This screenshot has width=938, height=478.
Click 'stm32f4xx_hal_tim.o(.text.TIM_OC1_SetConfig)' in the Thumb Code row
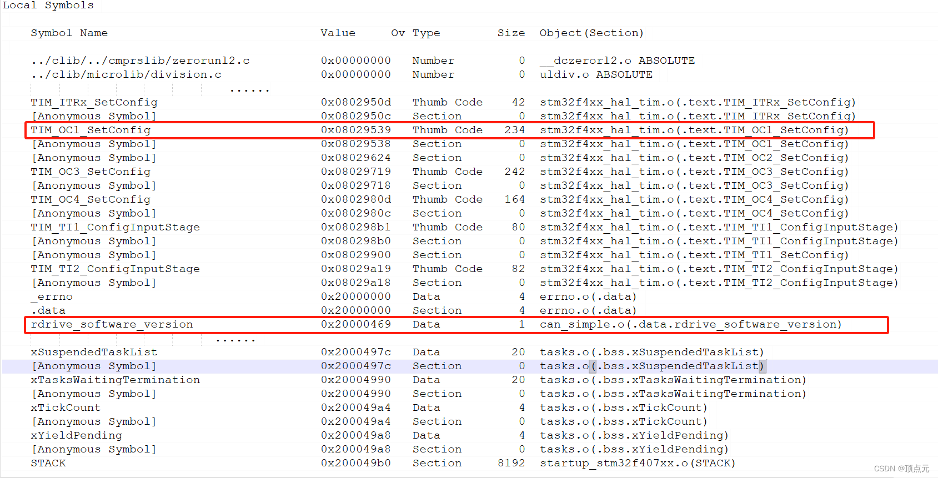(694, 130)
